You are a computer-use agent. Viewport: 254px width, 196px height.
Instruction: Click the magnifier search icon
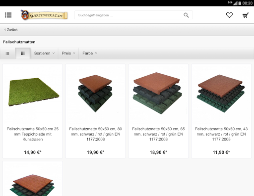point(186,15)
